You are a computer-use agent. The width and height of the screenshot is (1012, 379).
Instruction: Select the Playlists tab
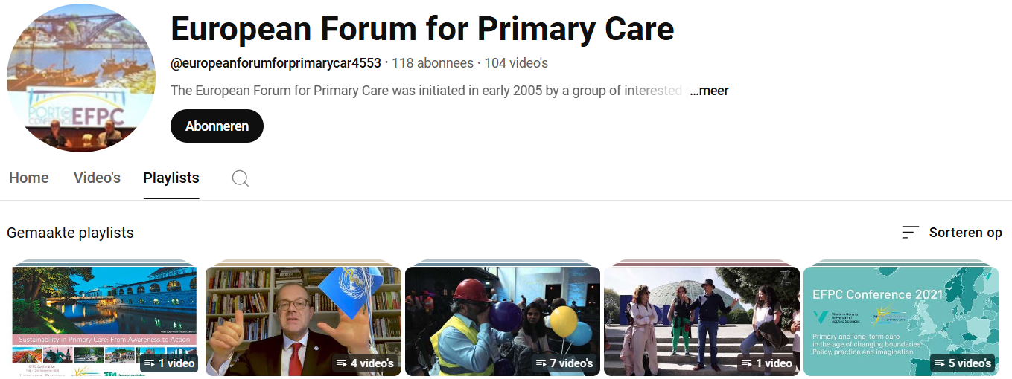(x=171, y=178)
